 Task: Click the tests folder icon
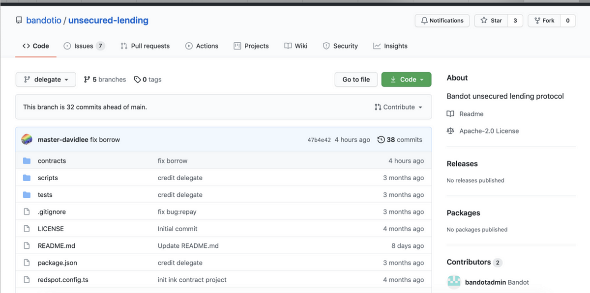27,195
